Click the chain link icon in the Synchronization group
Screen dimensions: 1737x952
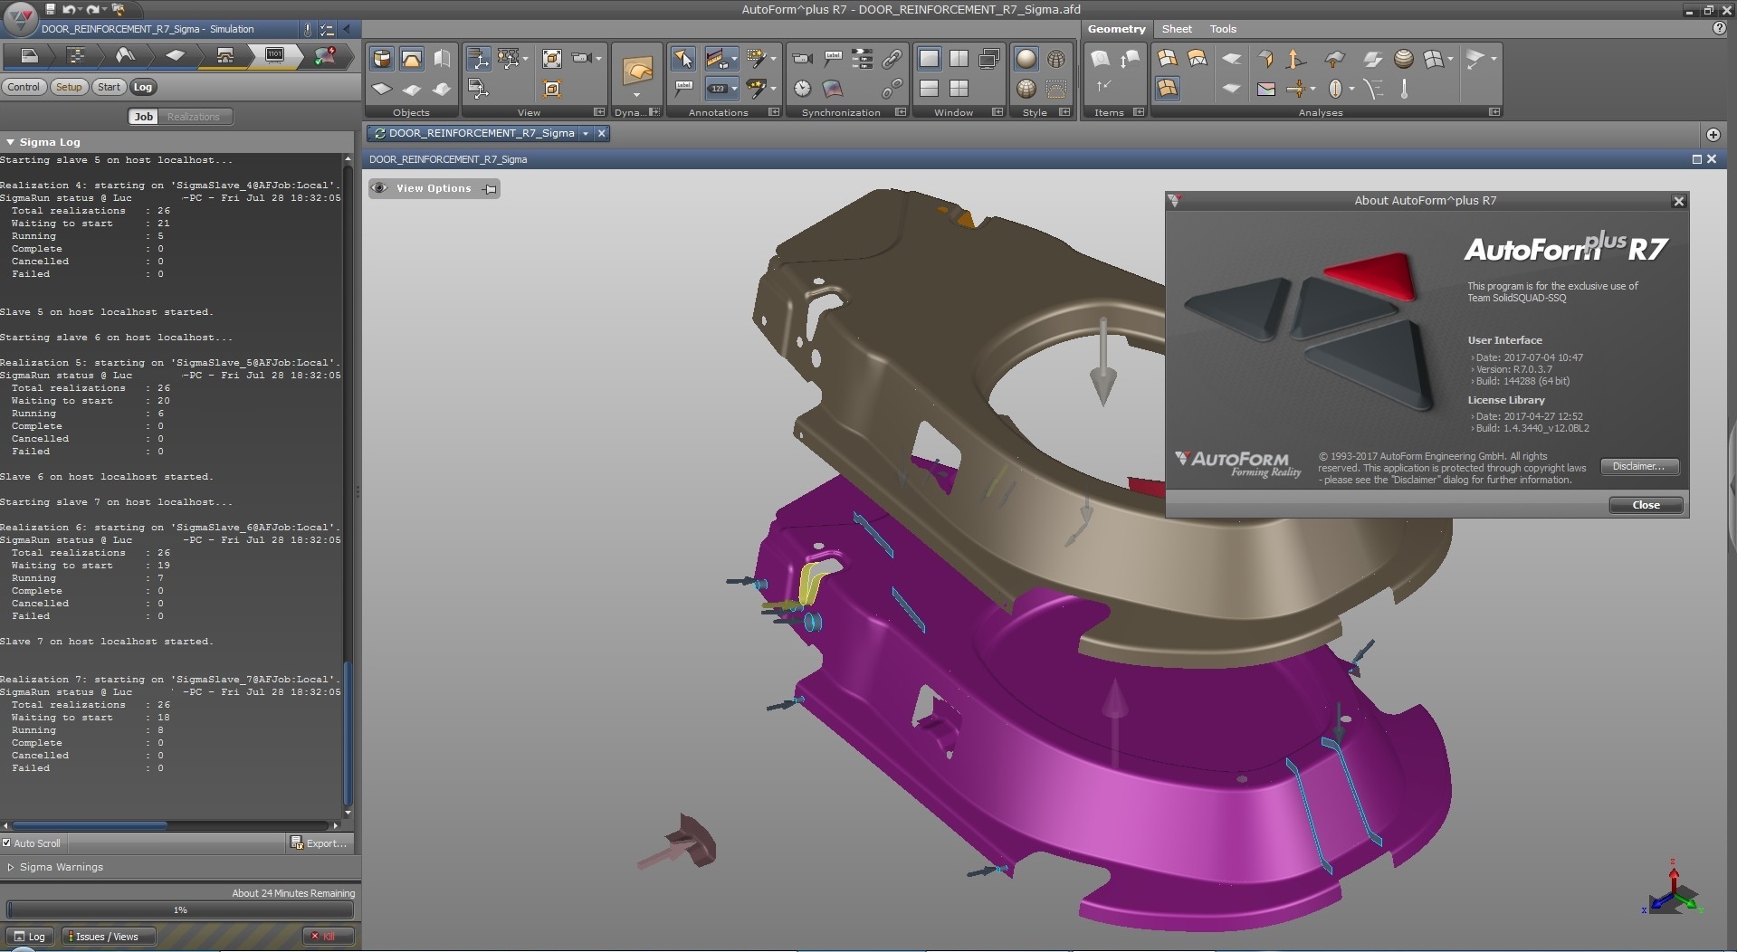(x=892, y=59)
